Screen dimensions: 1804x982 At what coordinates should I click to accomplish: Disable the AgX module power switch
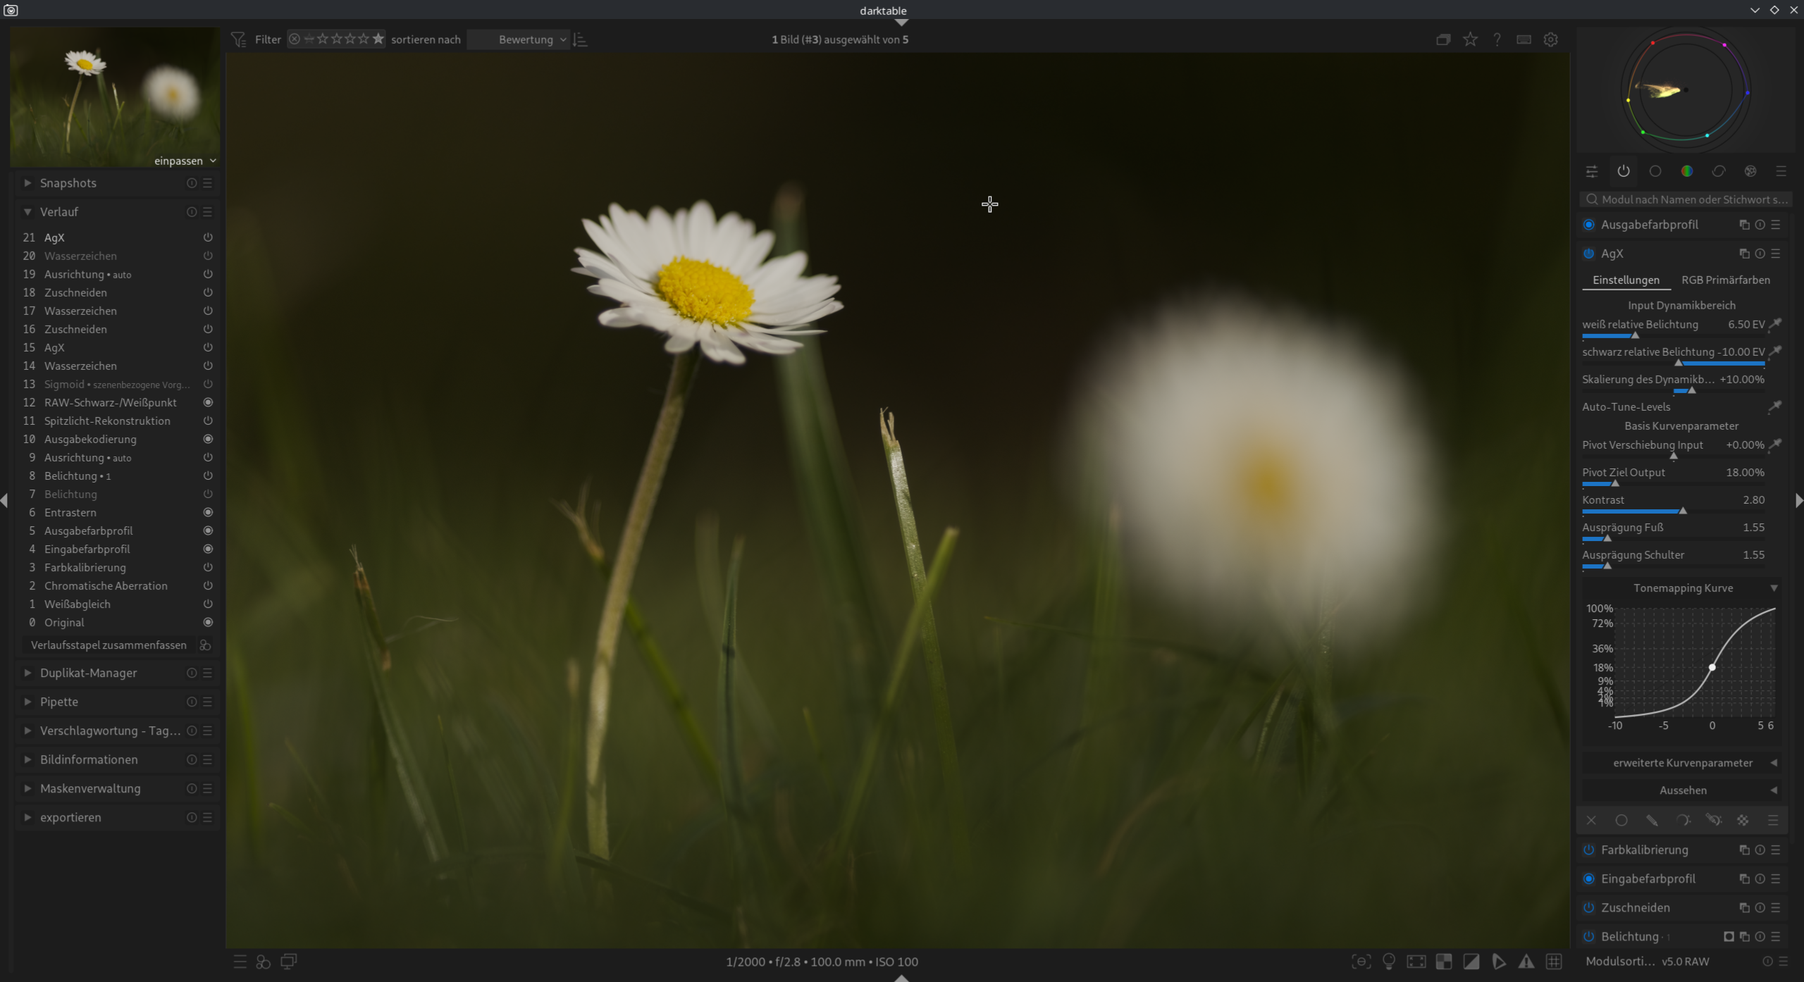(x=1588, y=254)
